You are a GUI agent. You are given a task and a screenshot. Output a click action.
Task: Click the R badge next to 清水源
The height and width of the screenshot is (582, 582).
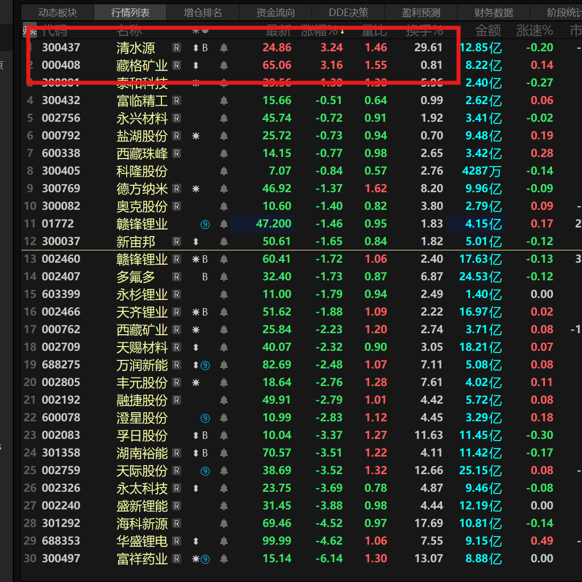point(177,48)
